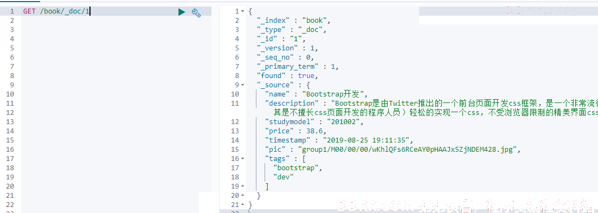Viewport: 598px width, 213px height.
Task: Click the fold marker at line 21
Action: [x=243, y=205]
